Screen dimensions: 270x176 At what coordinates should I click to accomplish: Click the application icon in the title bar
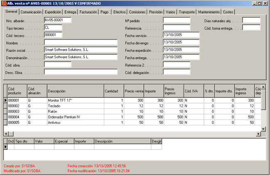(4, 3)
